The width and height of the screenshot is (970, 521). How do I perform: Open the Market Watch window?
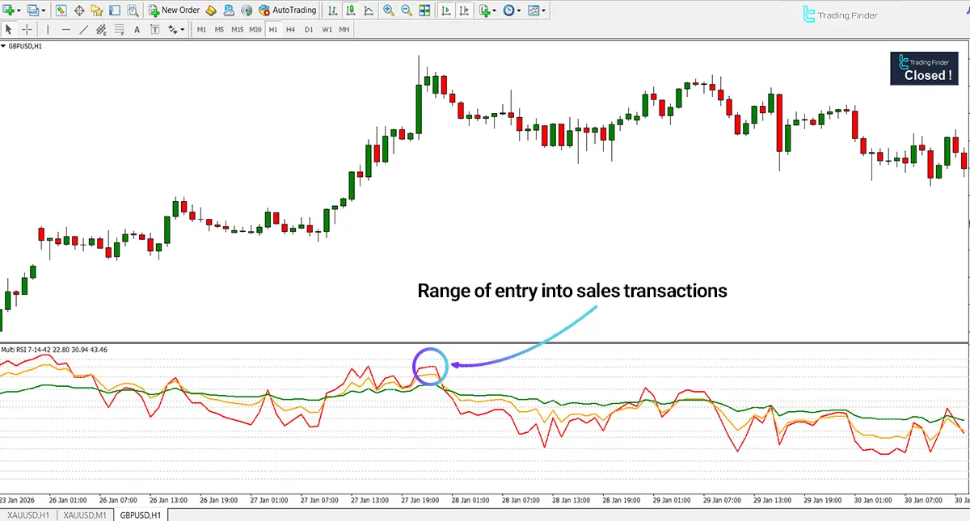59,10
